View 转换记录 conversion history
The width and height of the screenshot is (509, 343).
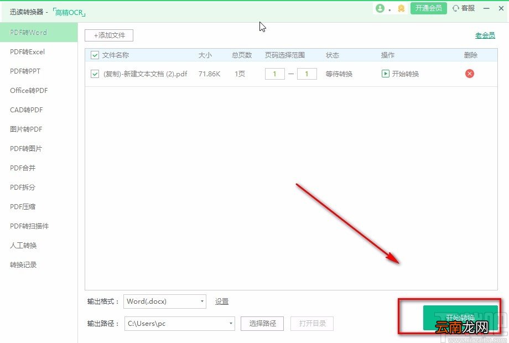coord(39,265)
